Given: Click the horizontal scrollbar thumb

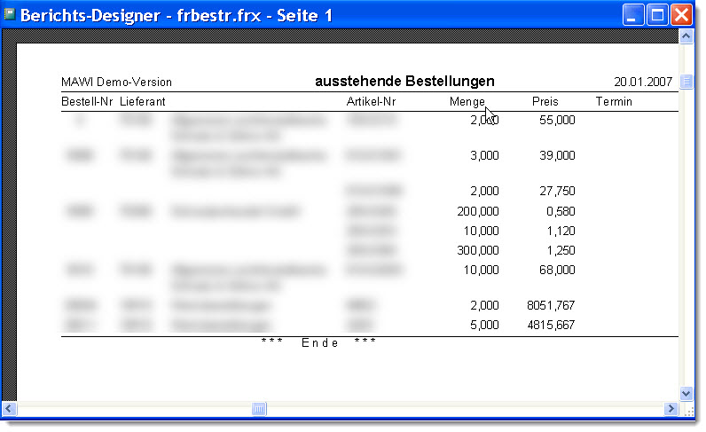Looking at the screenshot, I should (x=259, y=408).
